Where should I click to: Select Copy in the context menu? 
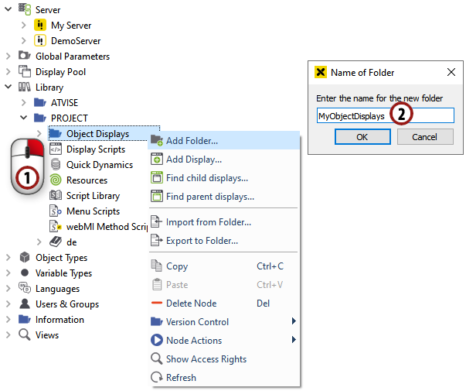pyautogui.click(x=224, y=266)
